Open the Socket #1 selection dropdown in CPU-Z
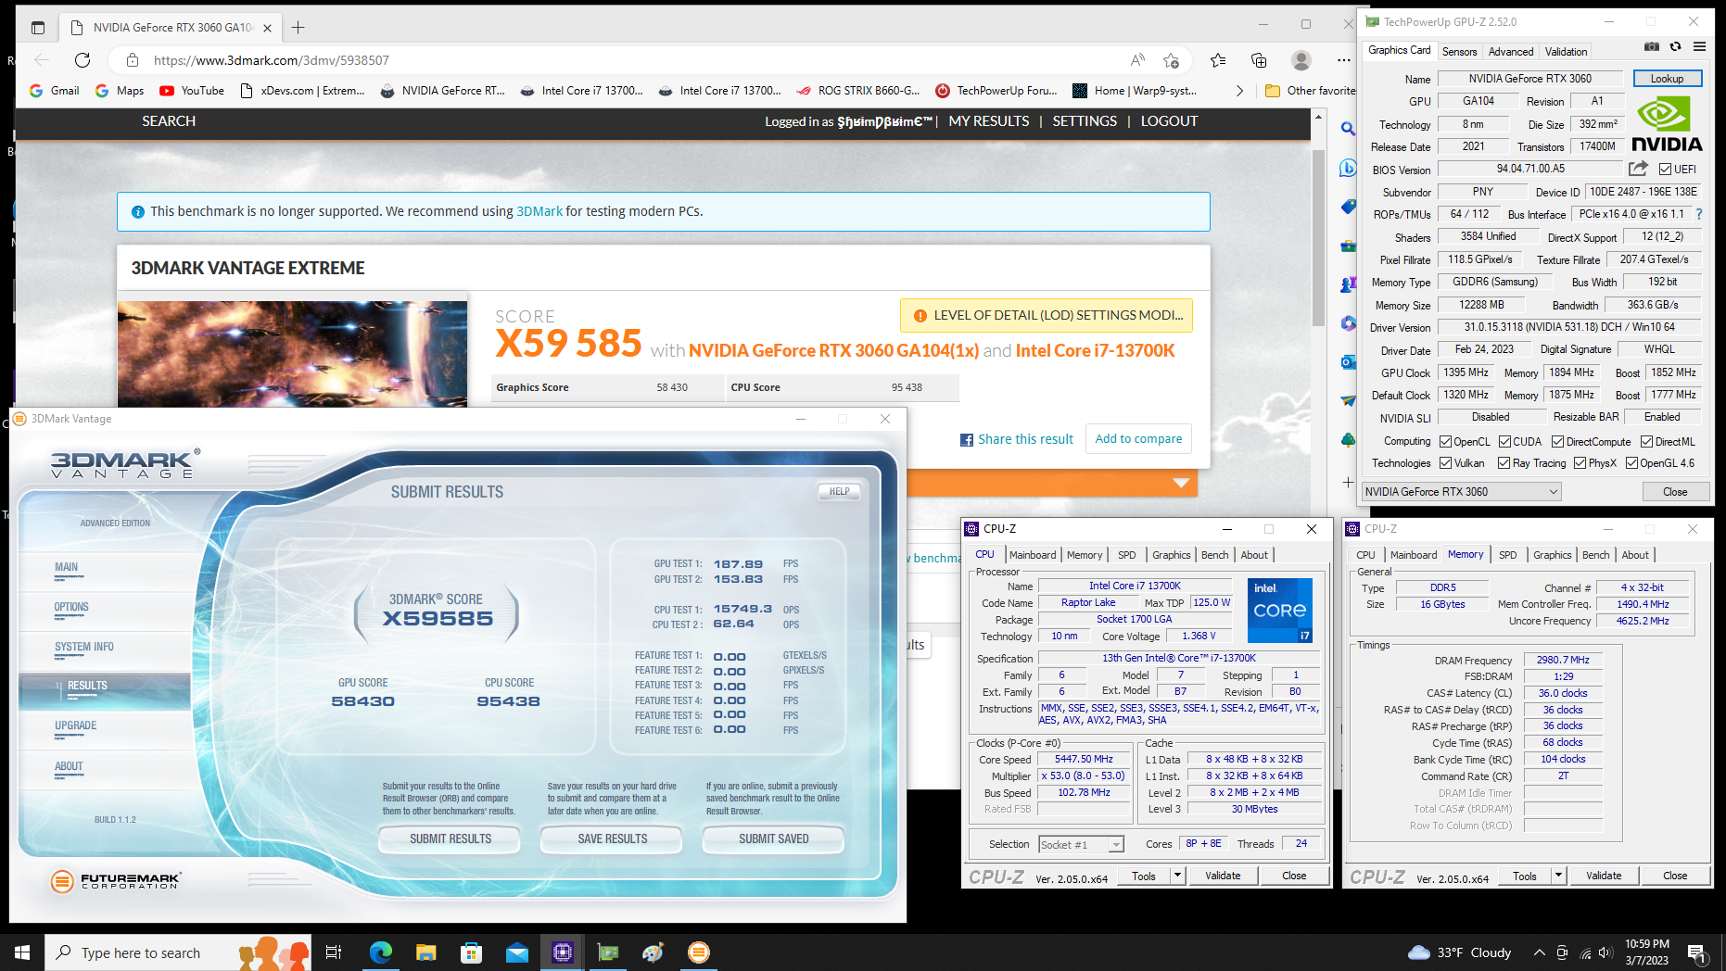Screen dimensions: 1726x971 point(1081,844)
